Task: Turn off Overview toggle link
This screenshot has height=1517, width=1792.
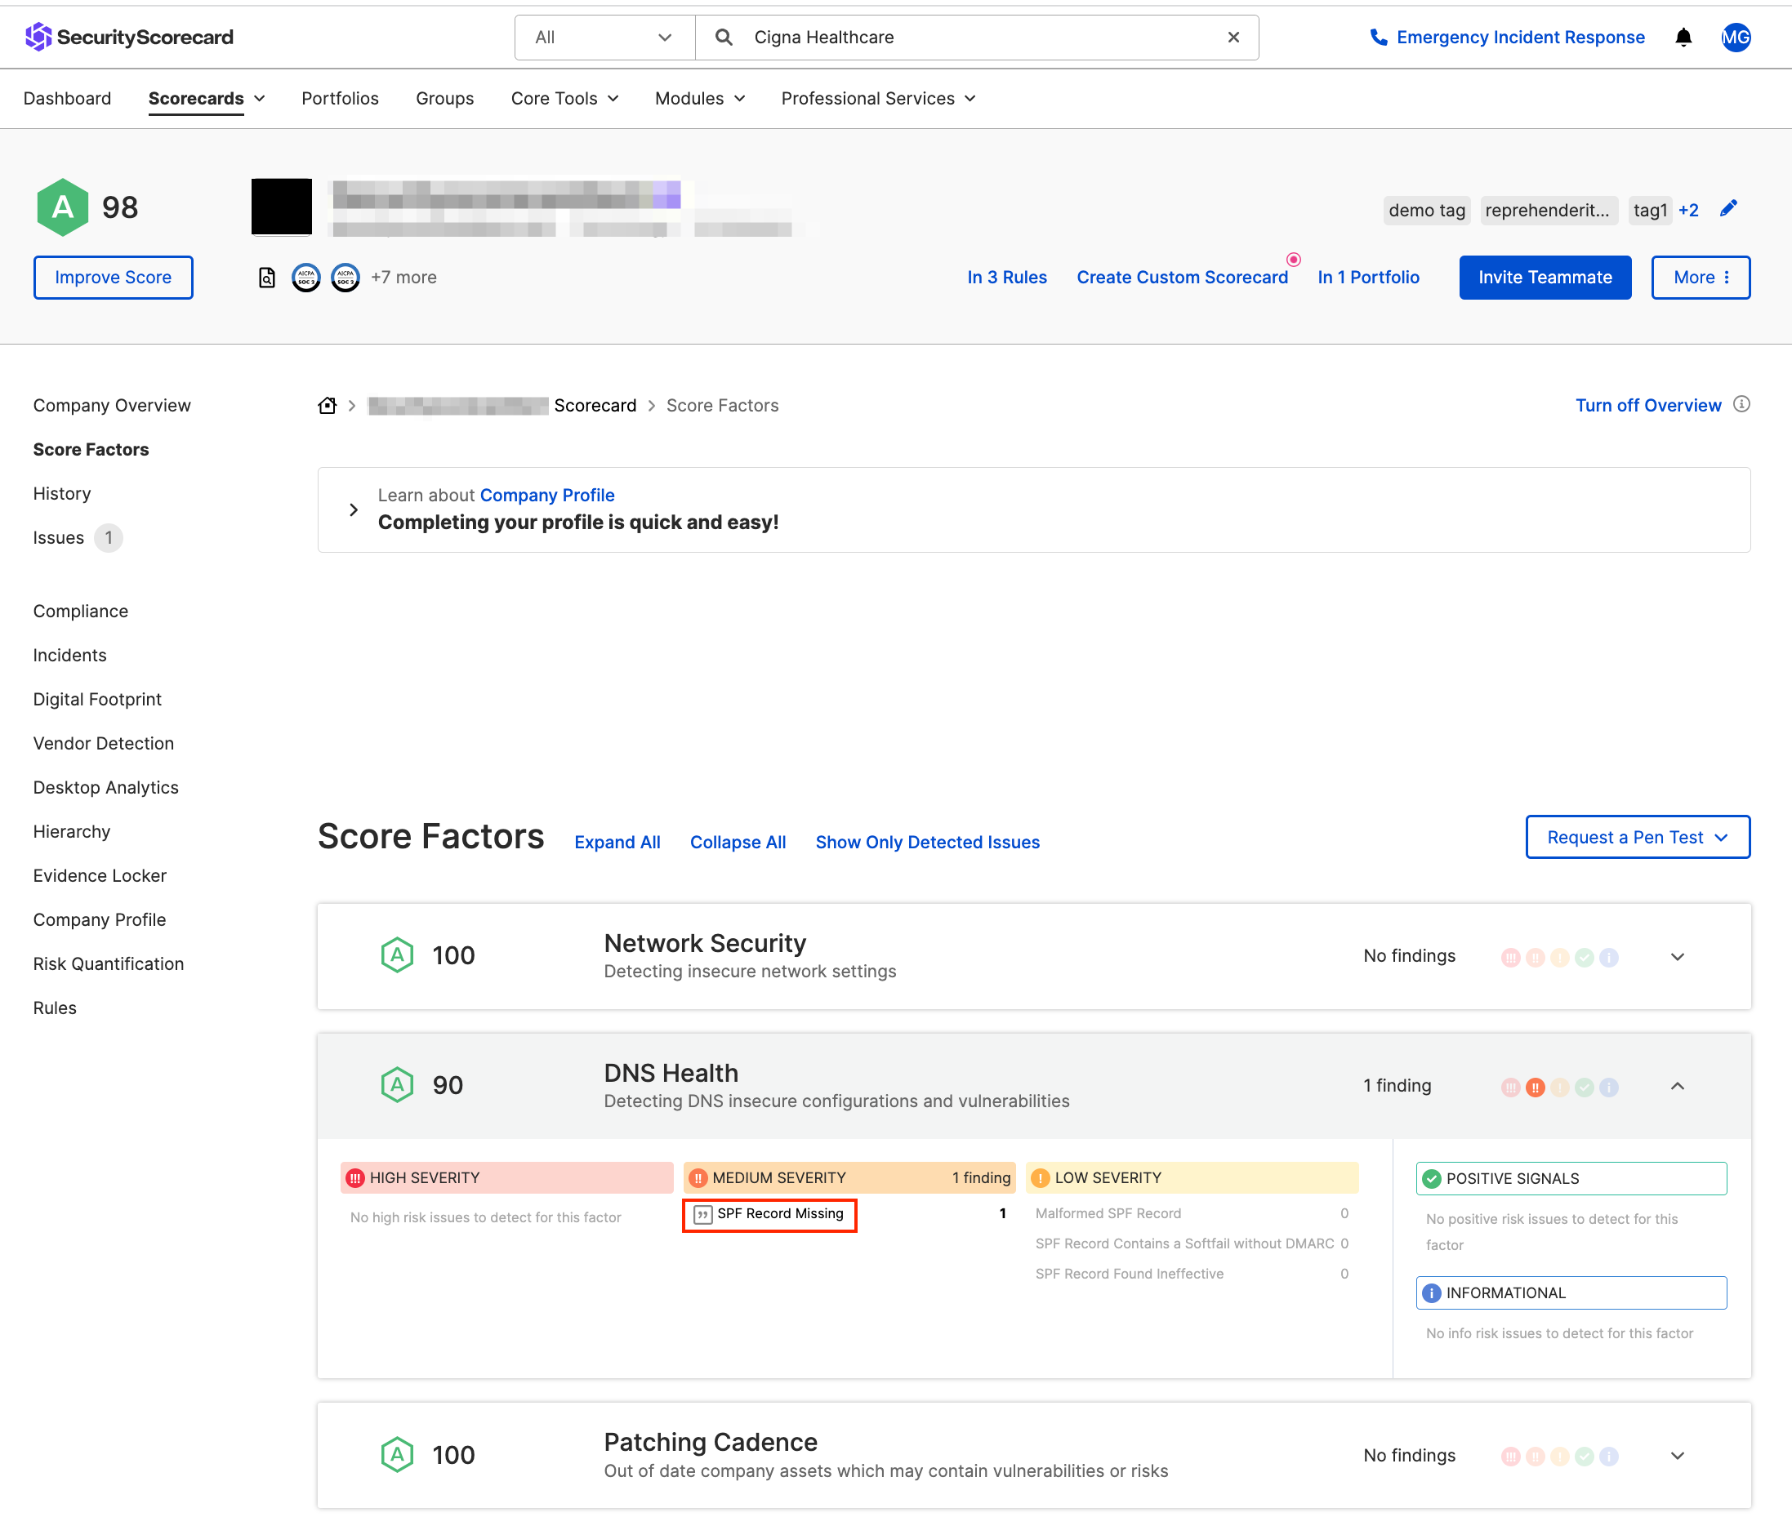Action: (1647, 405)
